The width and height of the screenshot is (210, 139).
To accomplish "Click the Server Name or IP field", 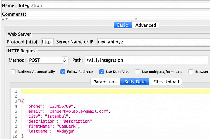I will (154, 42).
